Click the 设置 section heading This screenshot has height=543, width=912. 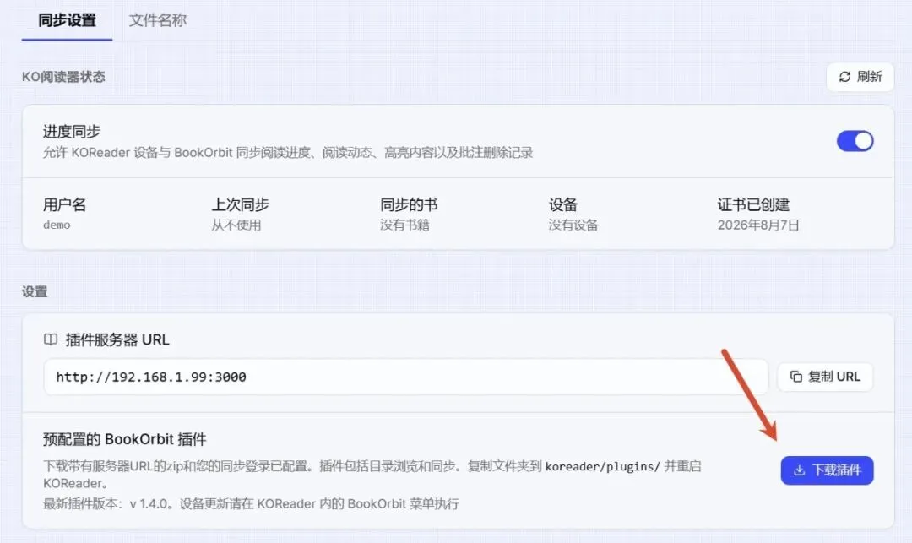[x=35, y=292]
